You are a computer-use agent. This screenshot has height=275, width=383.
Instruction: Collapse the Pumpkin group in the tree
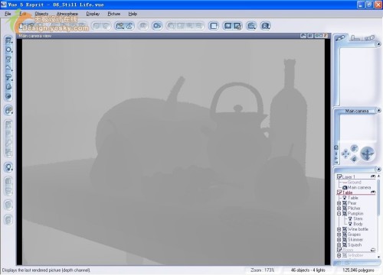339,213
